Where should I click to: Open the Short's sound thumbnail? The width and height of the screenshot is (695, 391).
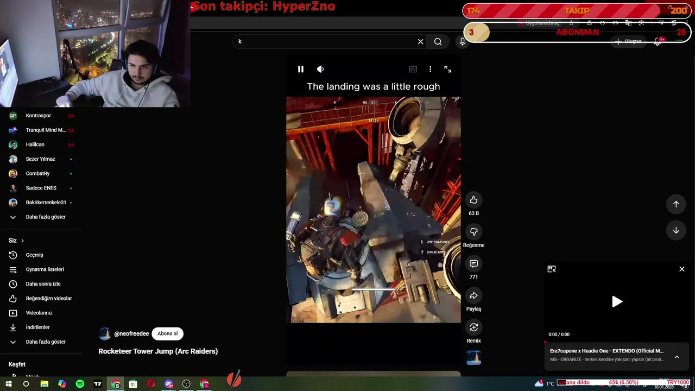tap(473, 357)
